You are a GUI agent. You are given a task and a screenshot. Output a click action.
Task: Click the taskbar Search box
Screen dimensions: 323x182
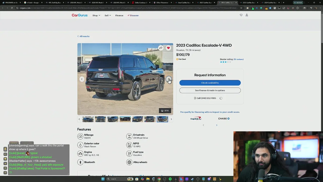coord(120,179)
